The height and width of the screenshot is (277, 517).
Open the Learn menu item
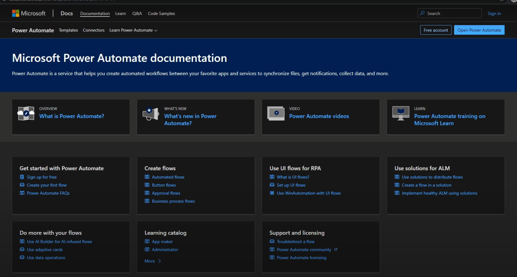coord(120,13)
